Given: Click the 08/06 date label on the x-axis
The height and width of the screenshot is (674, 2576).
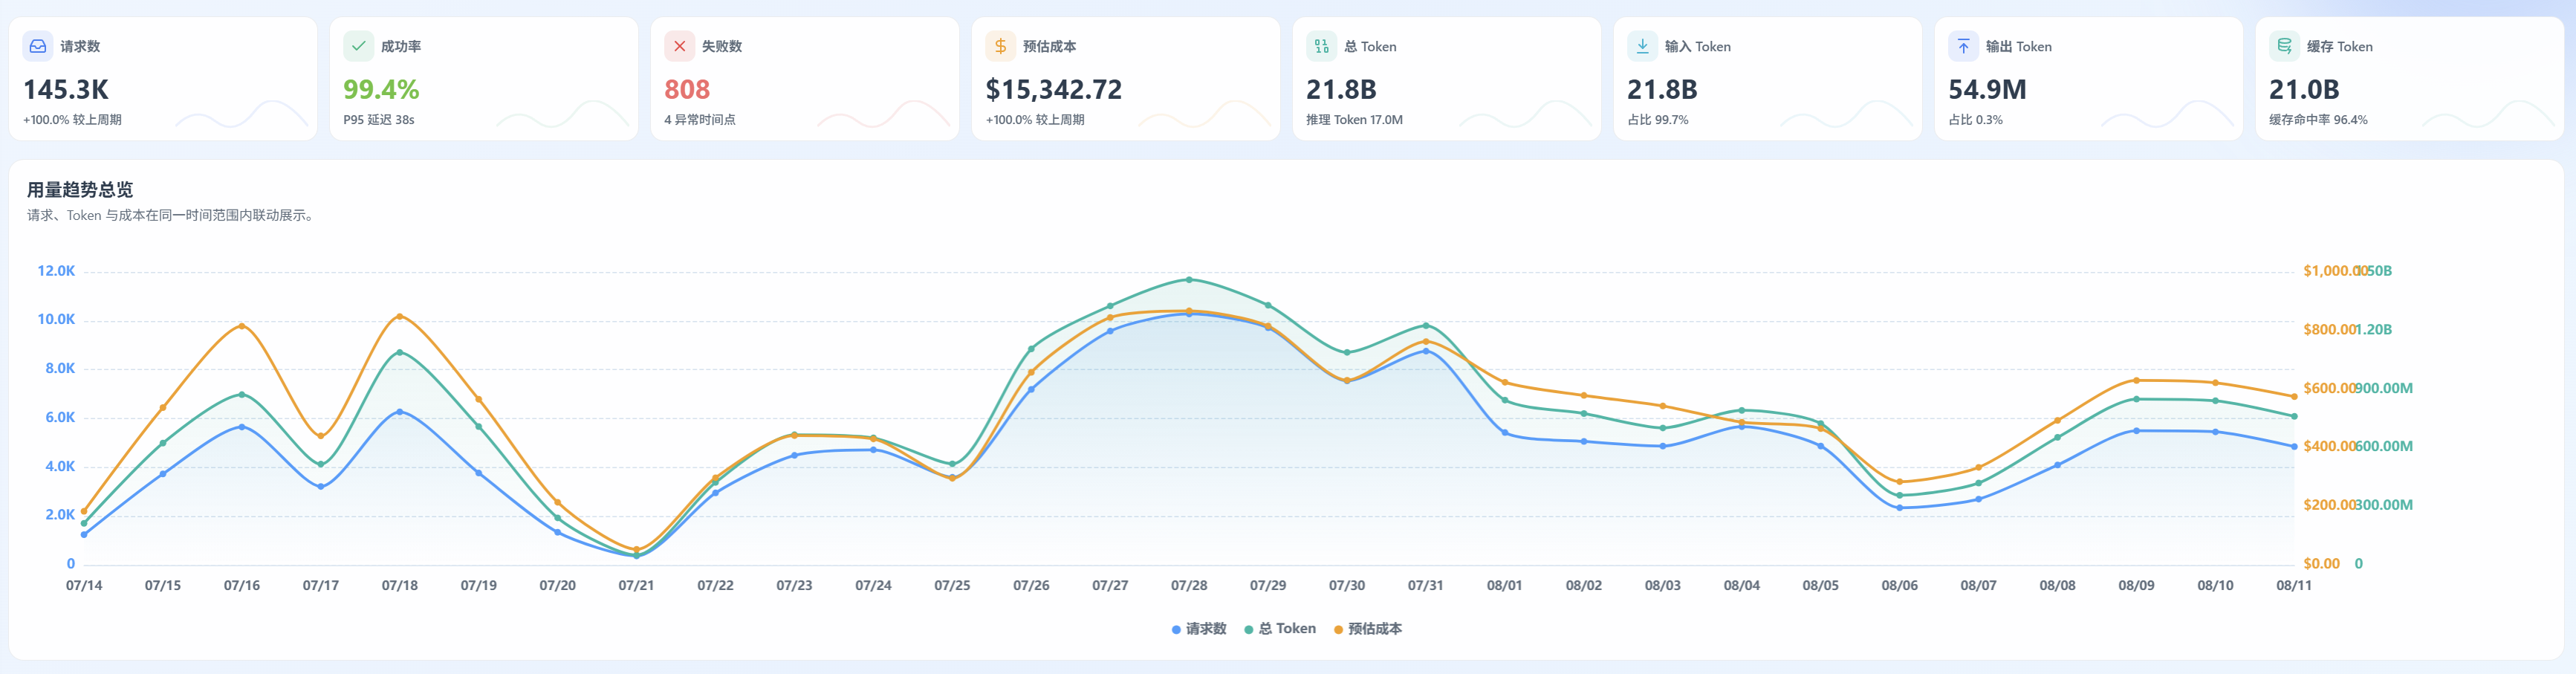Looking at the screenshot, I should coord(1900,586).
